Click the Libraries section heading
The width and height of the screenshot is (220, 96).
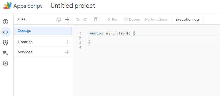pos(25,42)
